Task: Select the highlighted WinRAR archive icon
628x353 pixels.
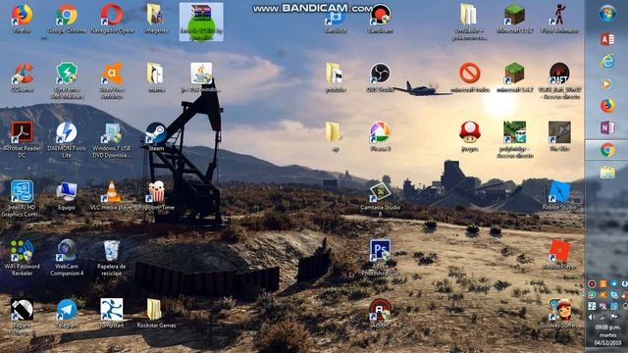Action: [201, 22]
